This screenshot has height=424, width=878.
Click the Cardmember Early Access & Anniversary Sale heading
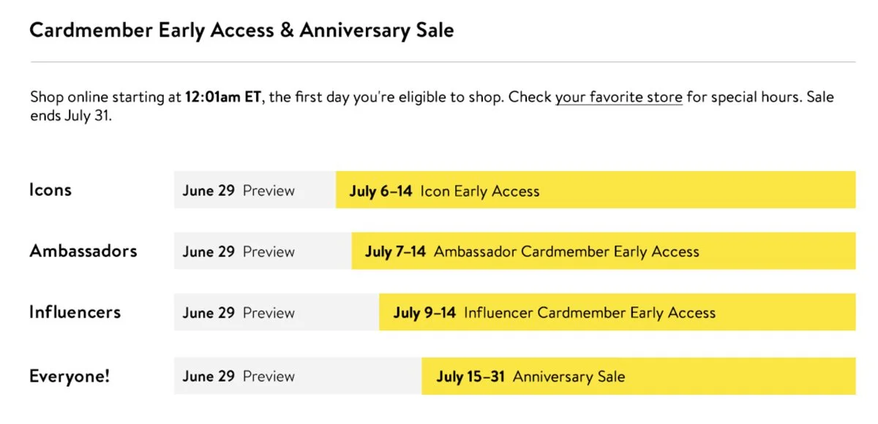pos(241,31)
